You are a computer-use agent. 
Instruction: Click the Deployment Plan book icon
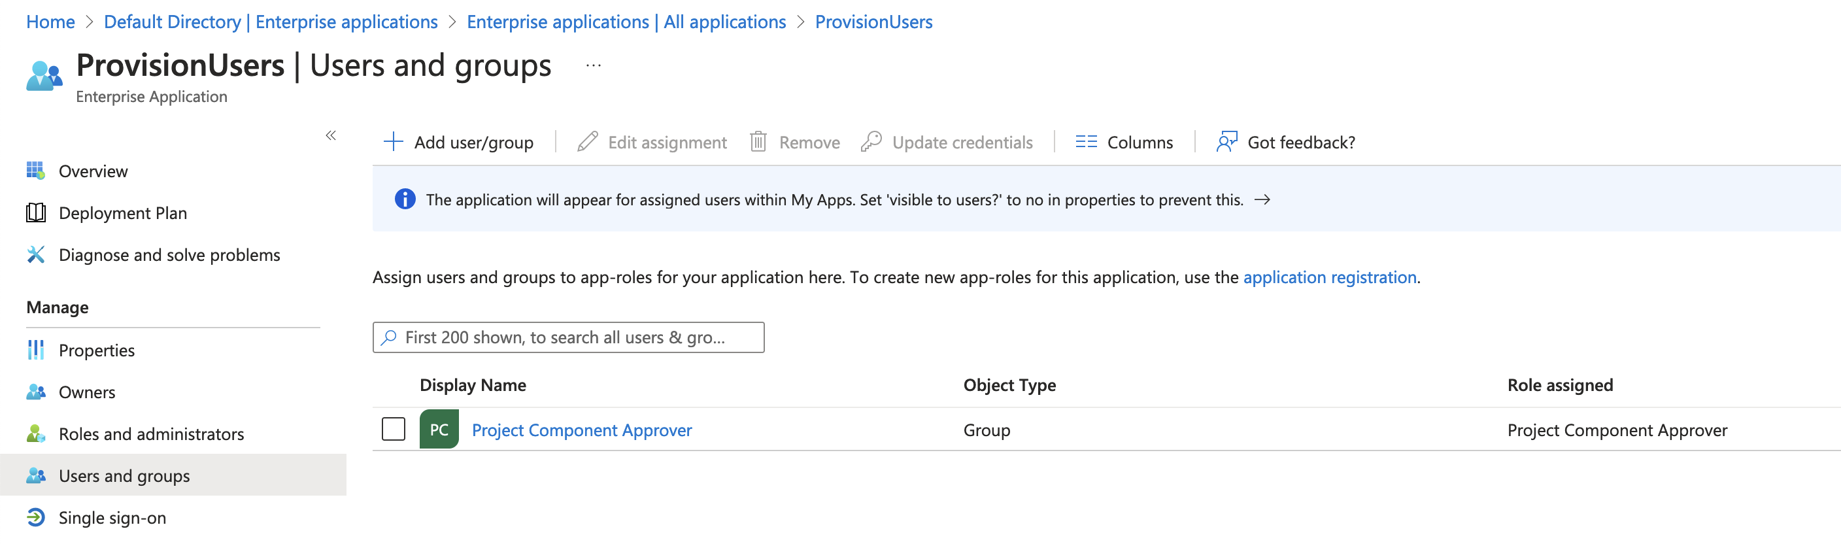[36, 213]
